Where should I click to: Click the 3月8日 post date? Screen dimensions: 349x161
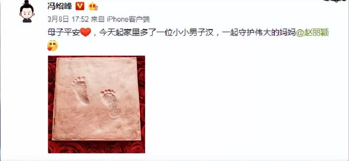click(58, 20)
